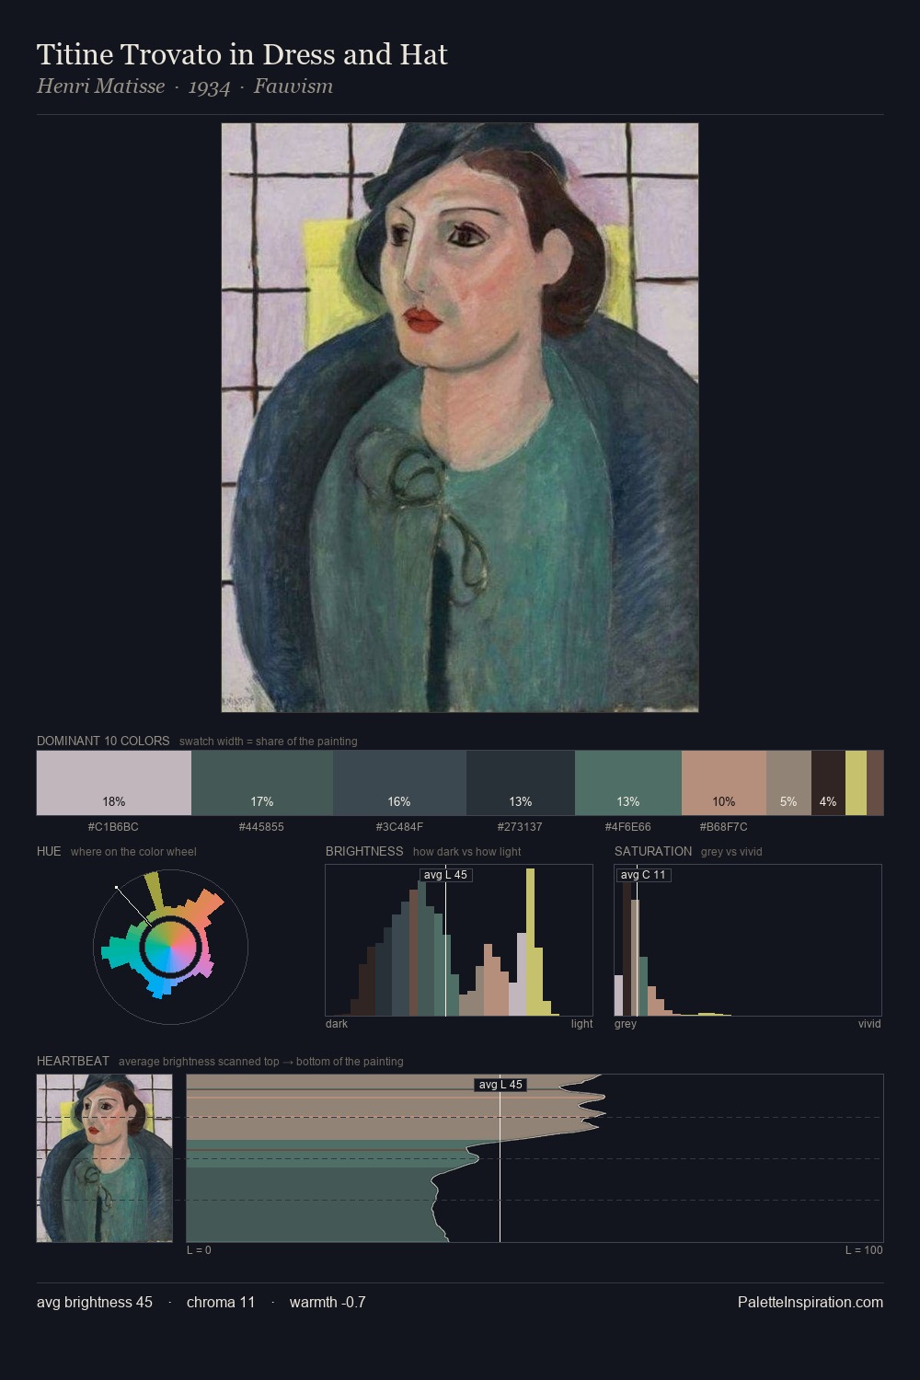Click the Henri Matisse 1934 Fauvism subtitle

[185, 86]
